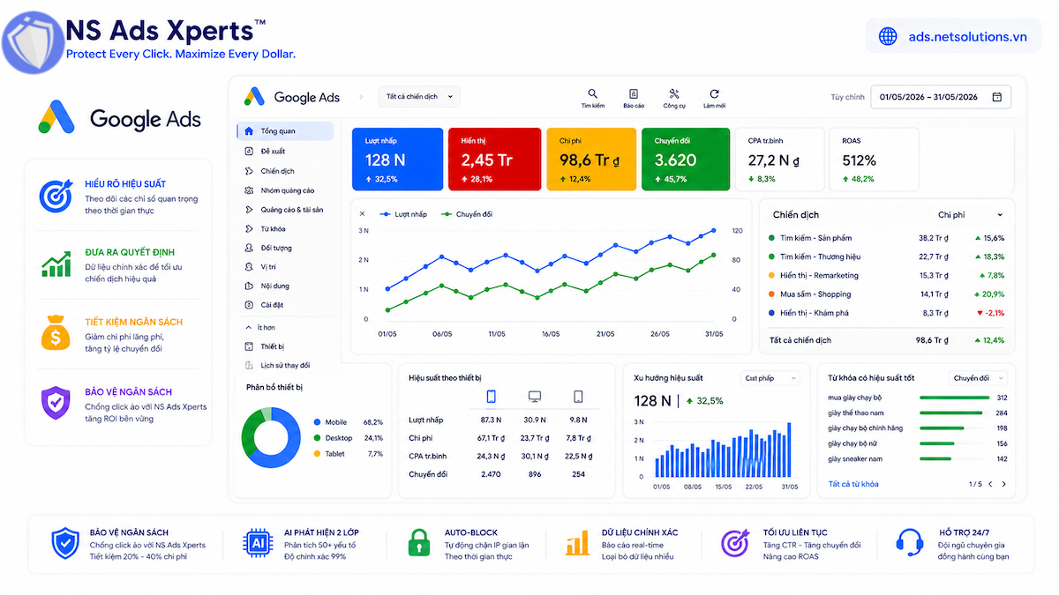Open the dropdown next to Xu hướng hiệu suất
Viewport: 1059px width, 595px height.
click(770, 378)
